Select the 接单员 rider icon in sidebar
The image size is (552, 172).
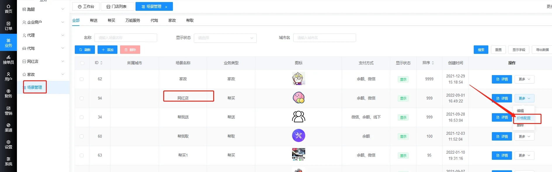(8, 60)
